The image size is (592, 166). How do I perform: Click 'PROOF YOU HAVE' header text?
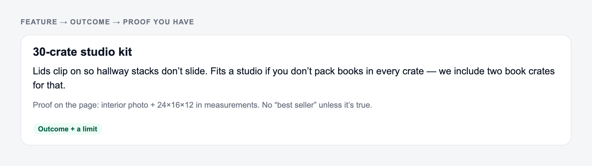click(159, 22)
